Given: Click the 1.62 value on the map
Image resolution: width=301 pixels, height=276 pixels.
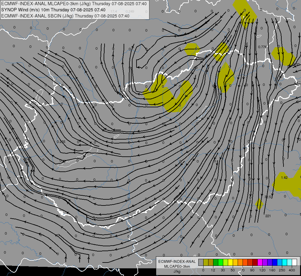Looking at the screenshot, I should [x=284, y=178].
